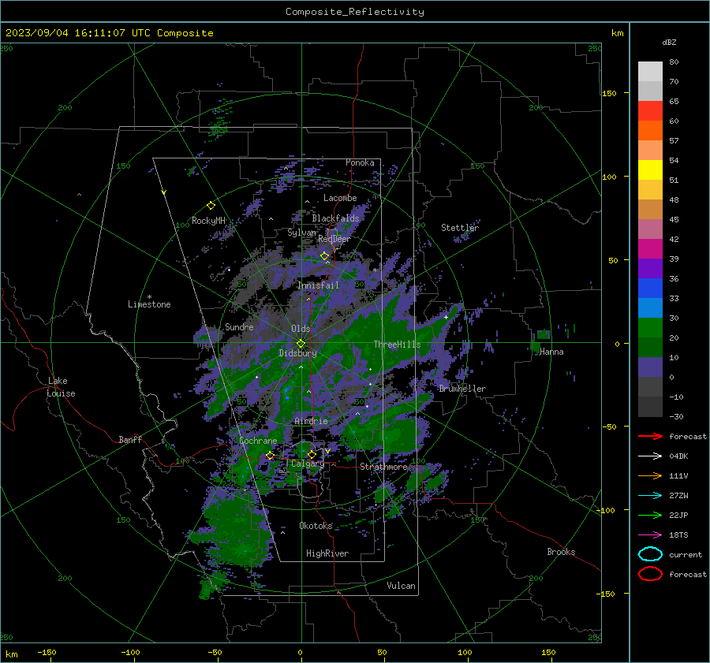Click the magenta 18TS arrow icon
The height and width of the screenshot is (663, 710).
pos(650,534)
